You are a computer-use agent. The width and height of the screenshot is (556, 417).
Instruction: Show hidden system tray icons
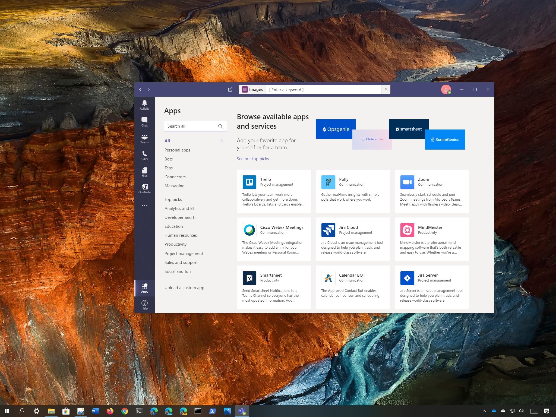point(484,411)
